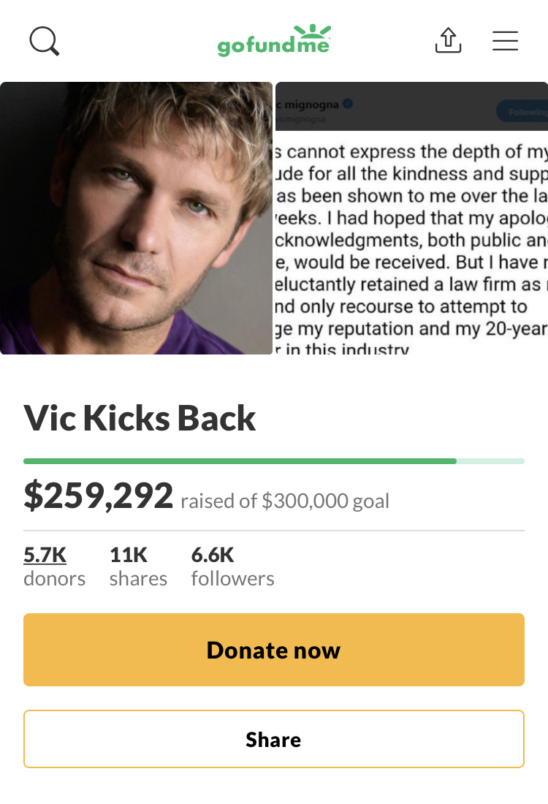Screen dimensions: 548x804
Task: Open the hamburger menu
Action: (506, 40)
